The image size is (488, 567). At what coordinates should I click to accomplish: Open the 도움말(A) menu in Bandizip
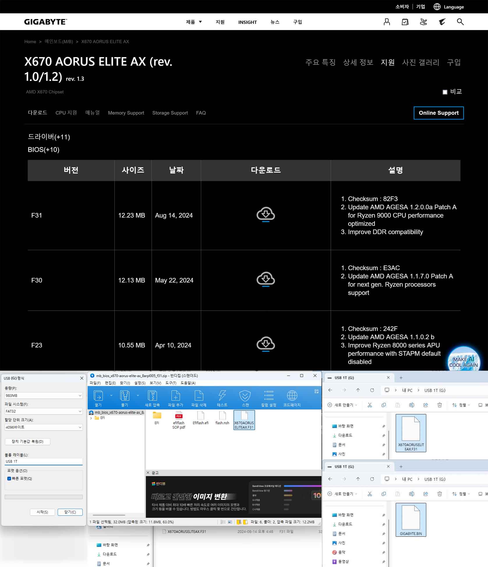(188, 383)
